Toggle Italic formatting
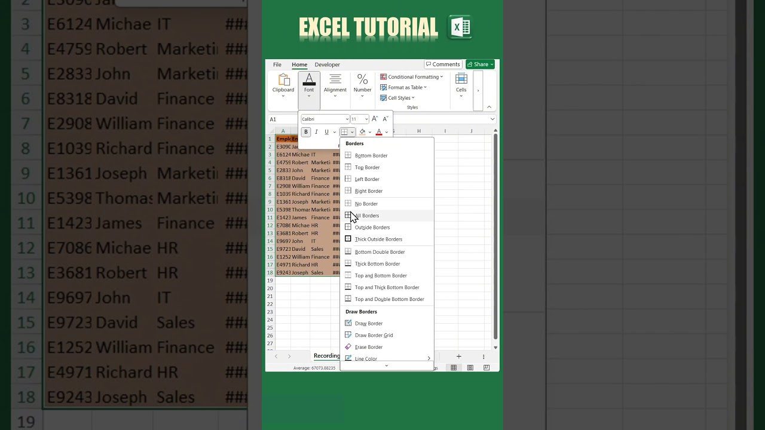The height and width of the screenshot is (430, 765). [316, 132]
